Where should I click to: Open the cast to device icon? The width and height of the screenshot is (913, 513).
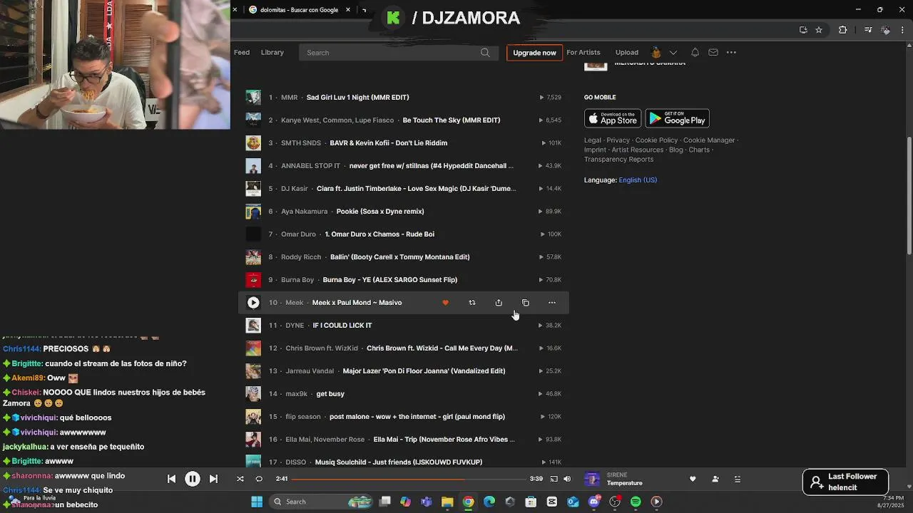tap(554, 479)
